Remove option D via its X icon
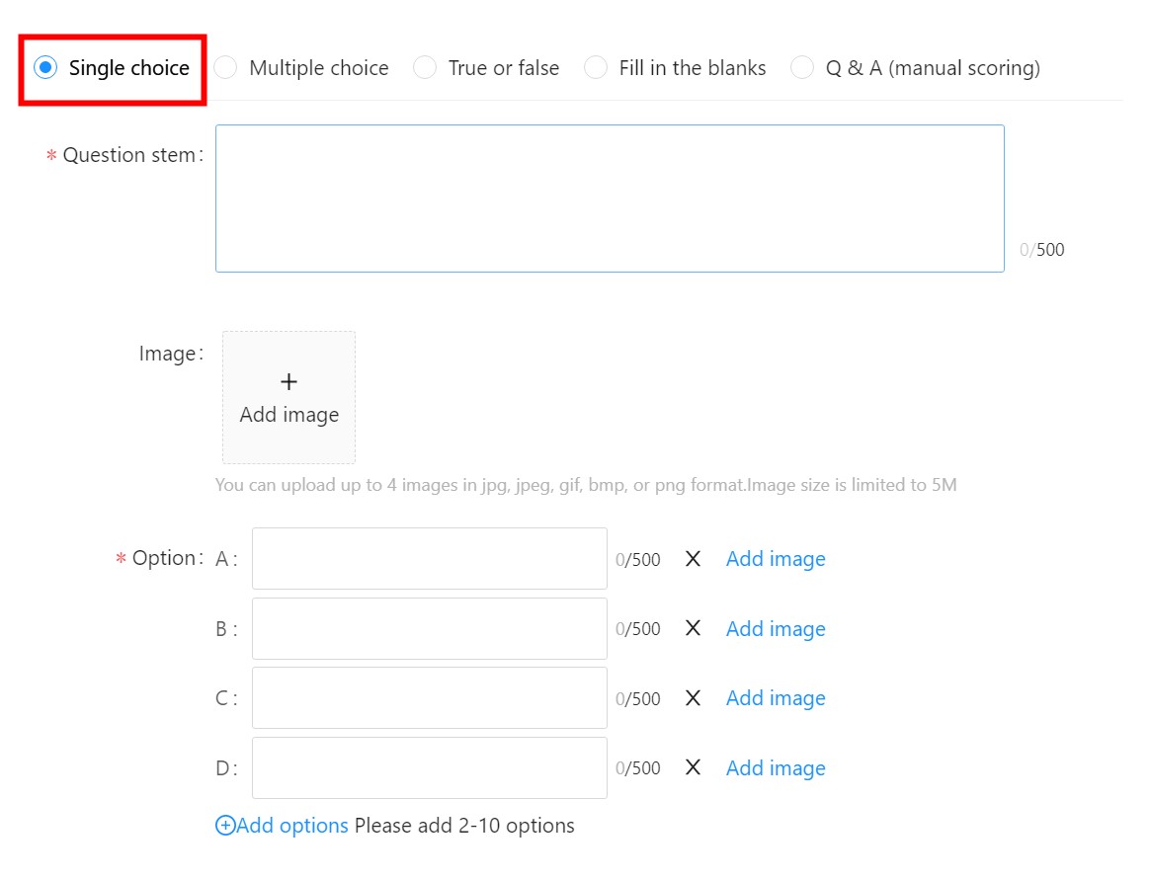1150x880 pixels. click(x=693, y=767)
